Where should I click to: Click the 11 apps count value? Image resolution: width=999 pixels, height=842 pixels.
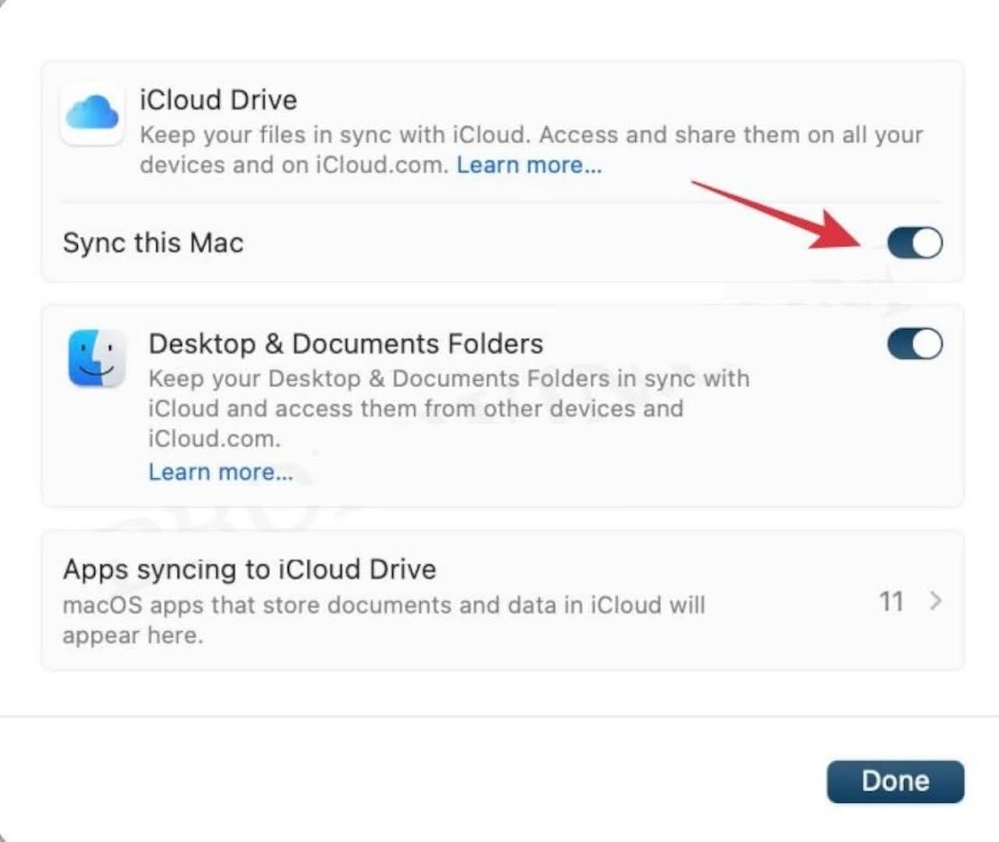(x=891, y=601)
